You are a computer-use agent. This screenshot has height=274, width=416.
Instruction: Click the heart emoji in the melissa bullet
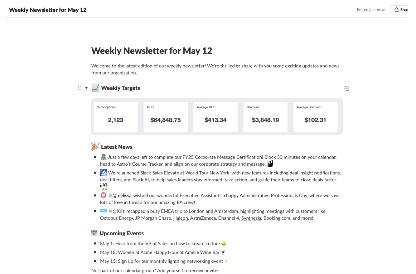(x=103, y=195)
